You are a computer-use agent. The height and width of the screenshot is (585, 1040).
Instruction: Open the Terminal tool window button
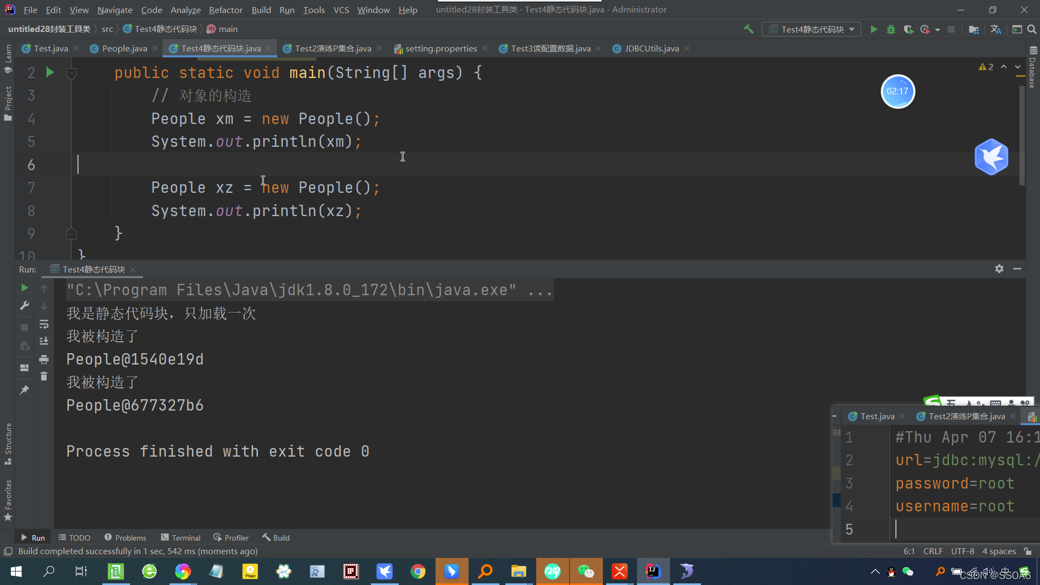[x=181, y=537]
